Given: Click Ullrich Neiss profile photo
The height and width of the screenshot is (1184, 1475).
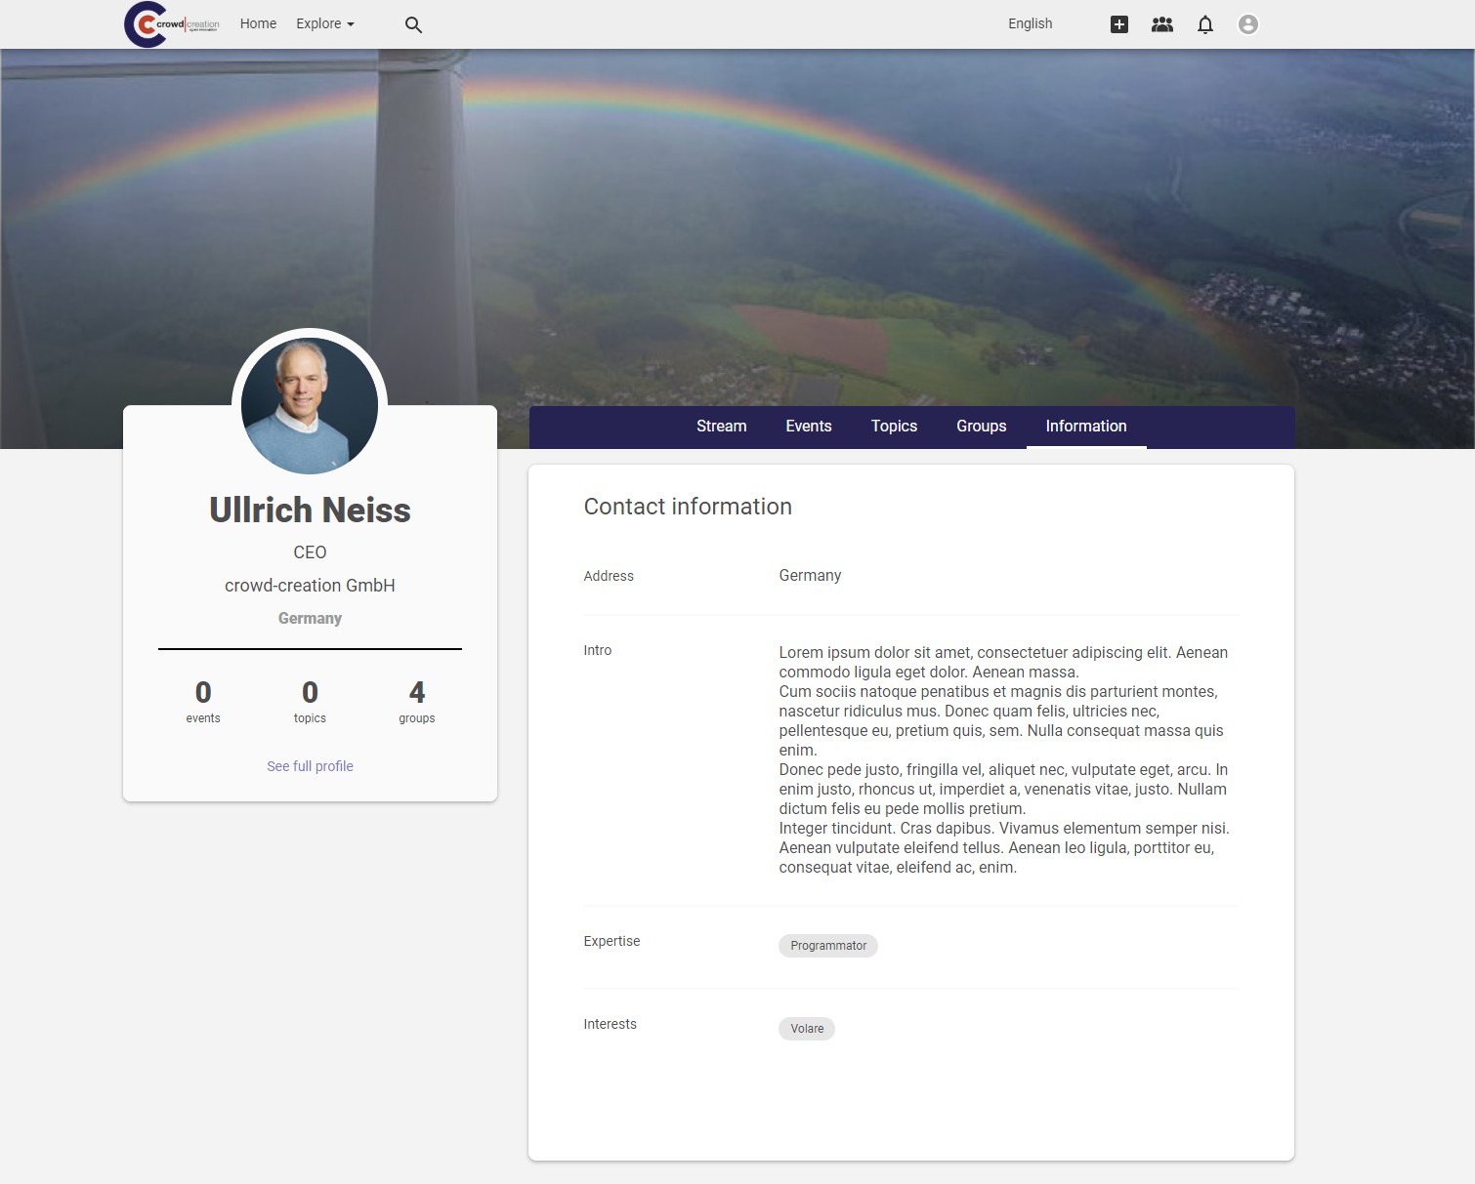Looking at the screenshot, I should [x=310, y=405].
